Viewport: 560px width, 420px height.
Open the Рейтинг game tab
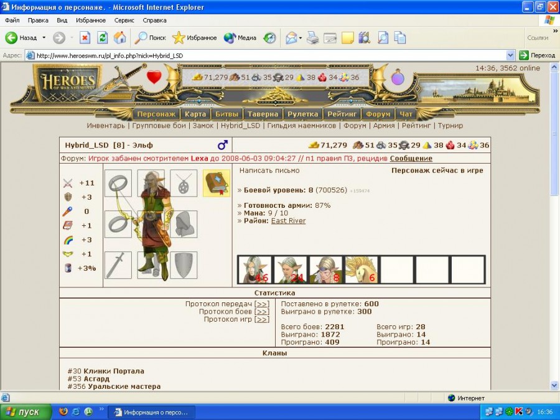342,114
